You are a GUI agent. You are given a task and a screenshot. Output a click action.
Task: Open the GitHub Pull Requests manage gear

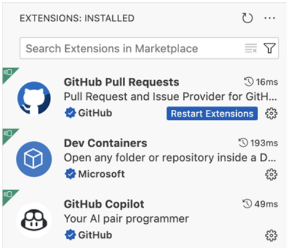tap(271, 113)
